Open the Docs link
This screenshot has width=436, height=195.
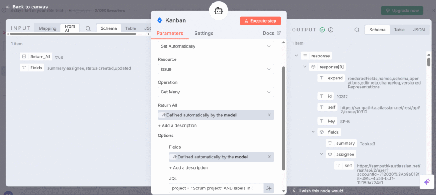272,33
